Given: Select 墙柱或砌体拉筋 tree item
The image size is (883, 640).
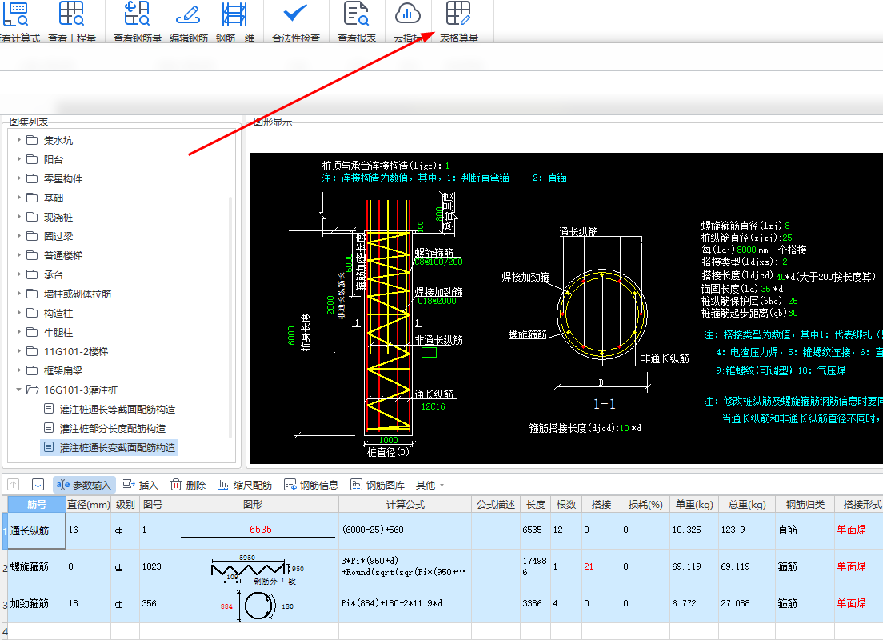Looking at the screenshot, I should 77,294.
